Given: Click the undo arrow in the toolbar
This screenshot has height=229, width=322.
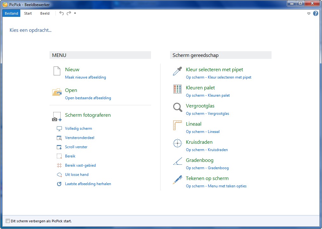Looking at the screenshot, I should 61,13.
